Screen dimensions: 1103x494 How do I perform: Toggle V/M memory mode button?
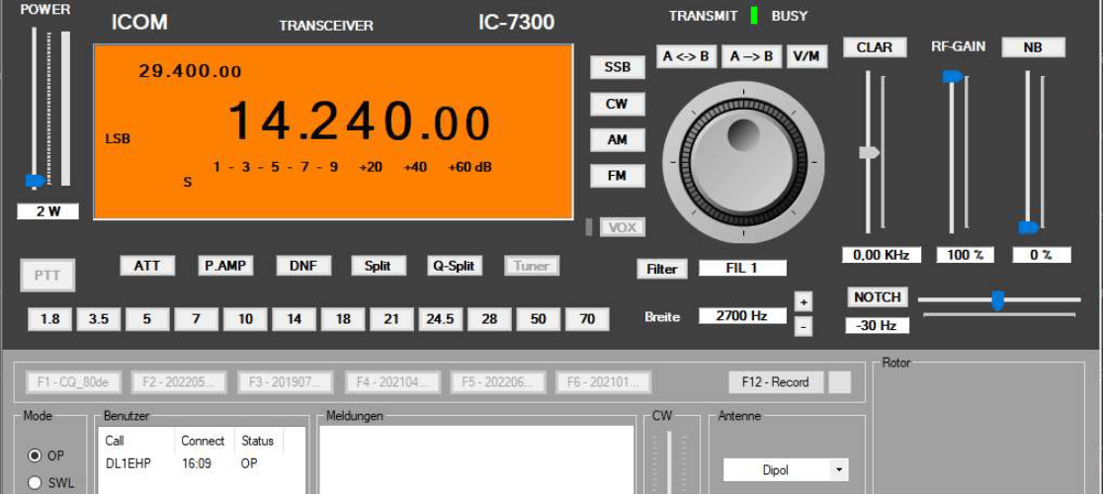point(807,56)
